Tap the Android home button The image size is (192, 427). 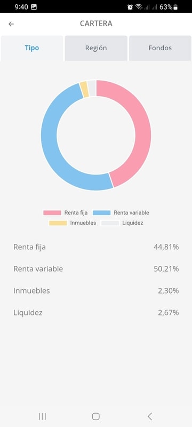[x=95, y=416]
